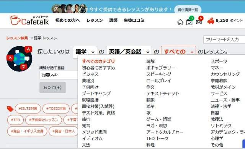Screen dimensions: 245x149
Task: Select 心理学 category
Action: tap(217, 138)
